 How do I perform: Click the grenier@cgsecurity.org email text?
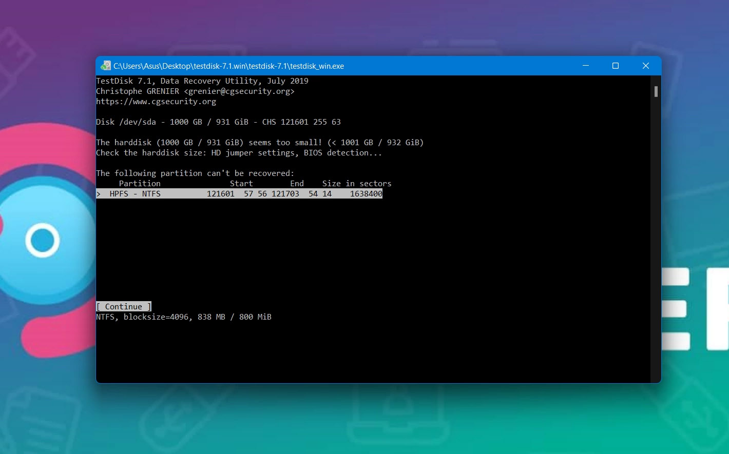(239, 91)
